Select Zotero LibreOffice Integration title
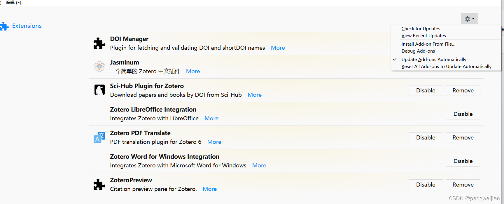The width and height of the screenshot is (504, 204). pos(153,110)
